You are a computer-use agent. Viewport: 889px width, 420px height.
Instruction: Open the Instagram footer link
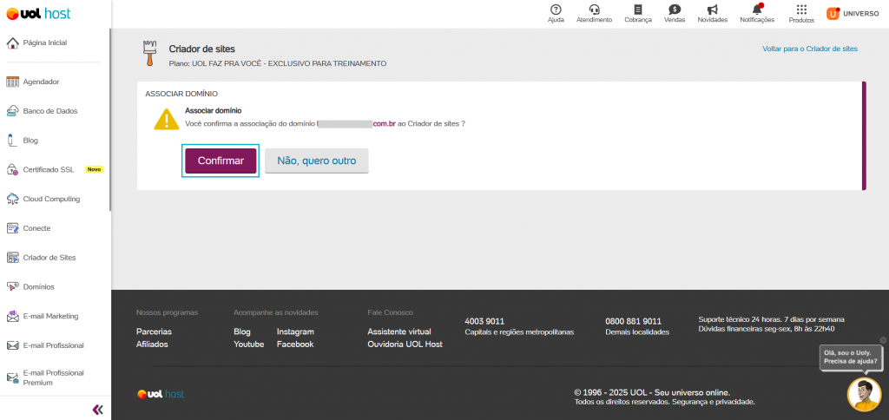tap(295, 331)
